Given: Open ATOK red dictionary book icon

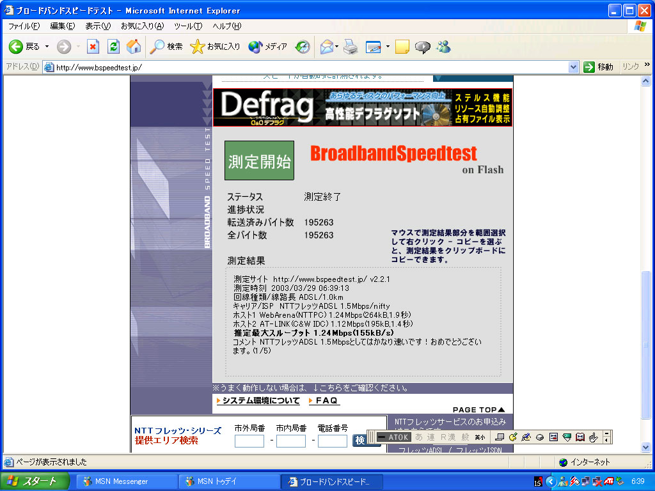Looking at the screenshot, I should point(580,437).
